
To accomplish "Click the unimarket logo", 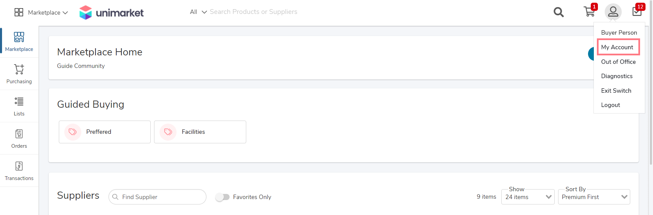I will pyautogui.click(x=111, y=13).
